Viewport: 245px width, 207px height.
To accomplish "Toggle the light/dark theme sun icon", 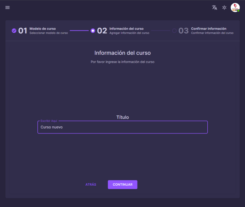I will [x=224, y=8].
